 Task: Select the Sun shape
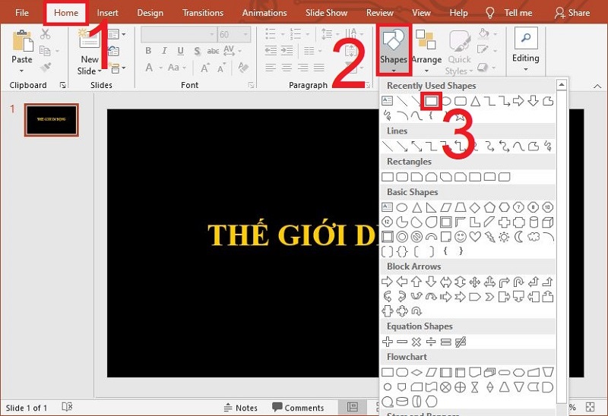click(x=504, y=237)
